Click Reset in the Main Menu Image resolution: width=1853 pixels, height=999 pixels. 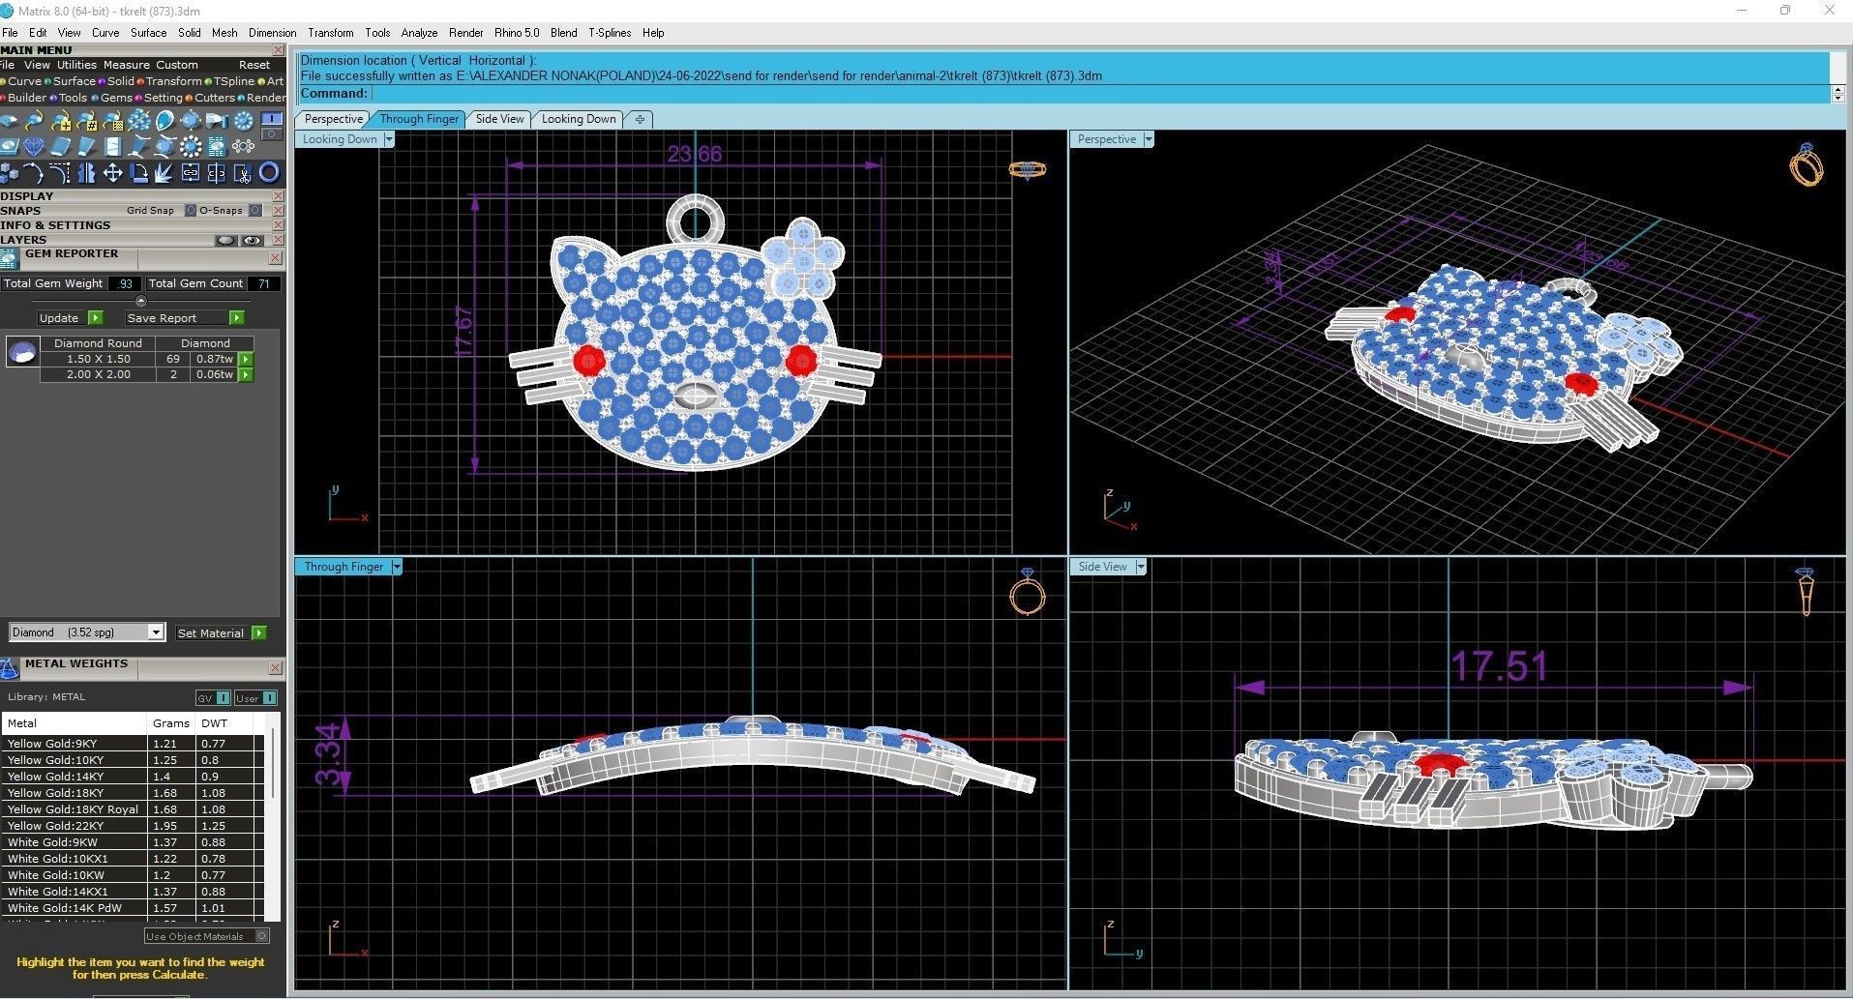point(254,65)
